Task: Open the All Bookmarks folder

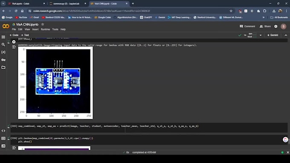Action: (279, 17)
